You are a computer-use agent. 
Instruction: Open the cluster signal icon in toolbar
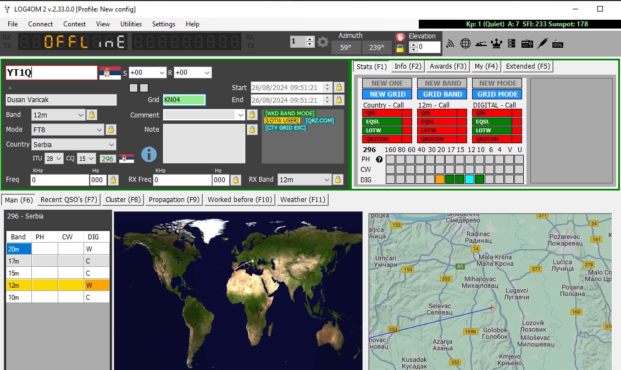coord(450,43)
